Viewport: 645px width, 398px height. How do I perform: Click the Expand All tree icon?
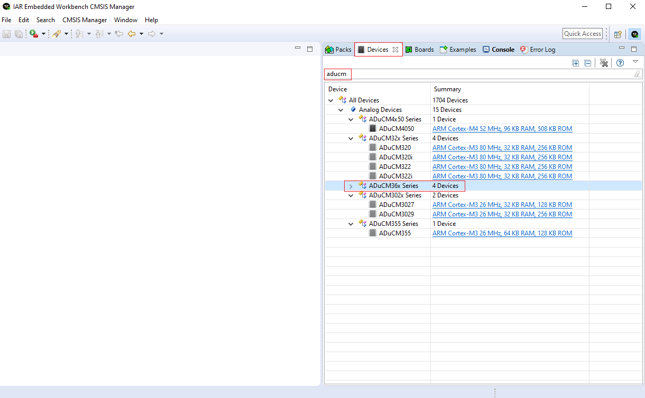pyautogui.click(x=576, y=63)
